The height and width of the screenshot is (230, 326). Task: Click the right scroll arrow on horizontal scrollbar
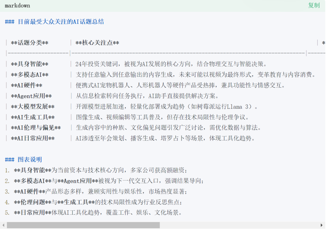[x=321, y=225]
